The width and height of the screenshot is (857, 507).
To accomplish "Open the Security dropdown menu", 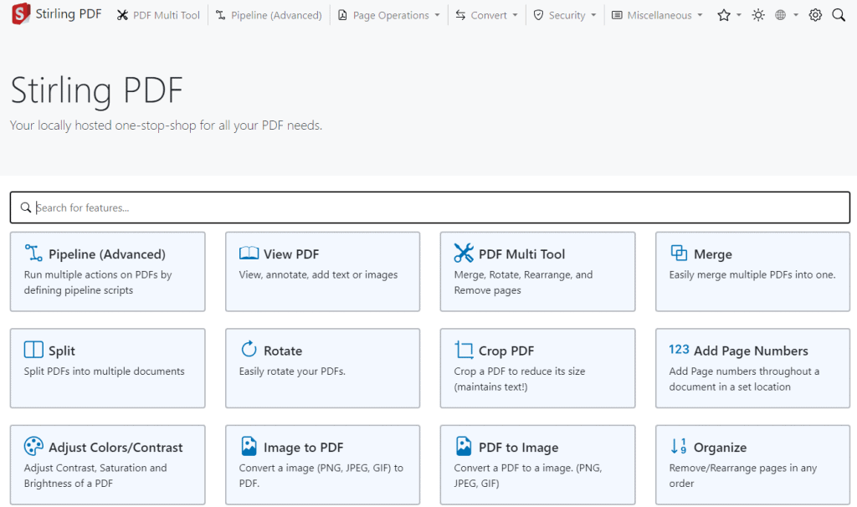I will [565, 15].
